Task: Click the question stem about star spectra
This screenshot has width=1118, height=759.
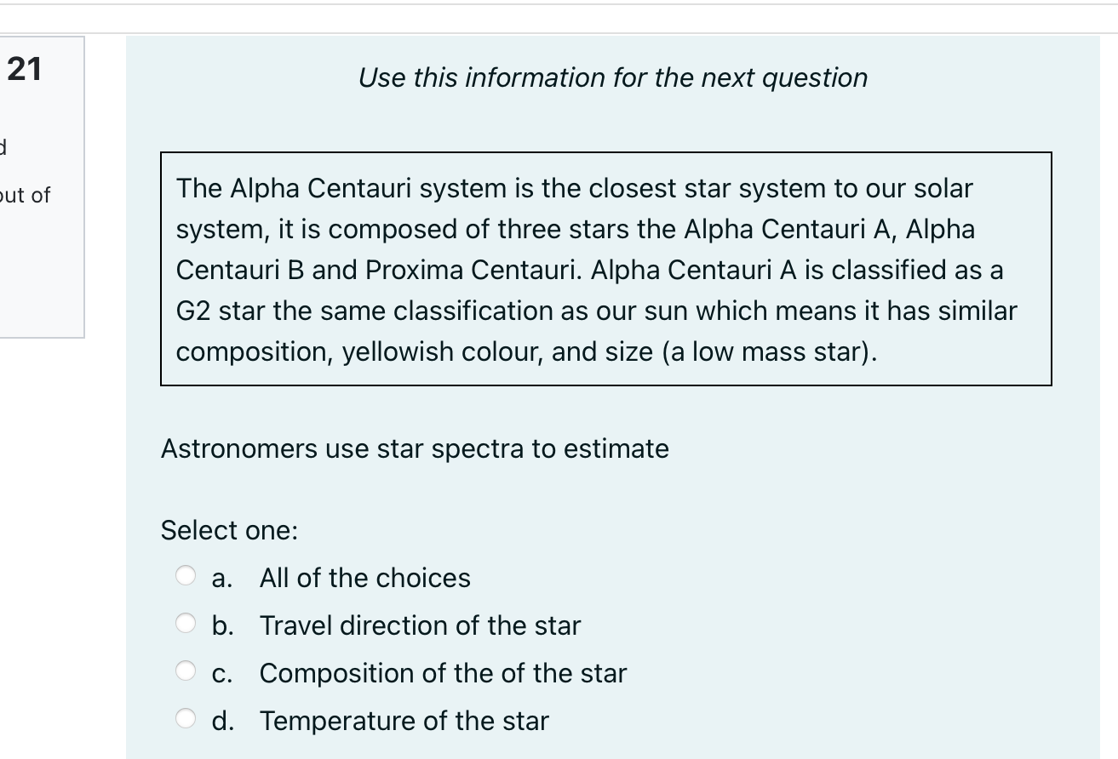Action: (415, 448)
